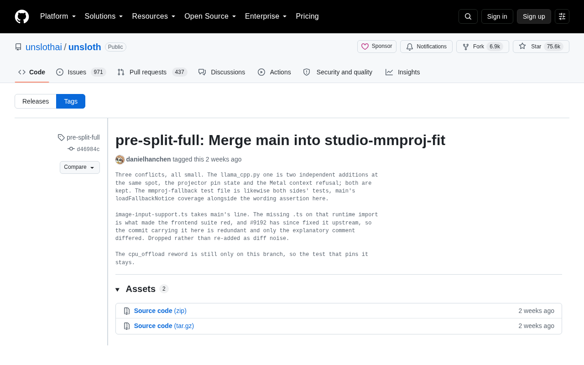Click the Notifications bell icon
The width and height of the screenshot is (584, 365).
click(410, 47)
